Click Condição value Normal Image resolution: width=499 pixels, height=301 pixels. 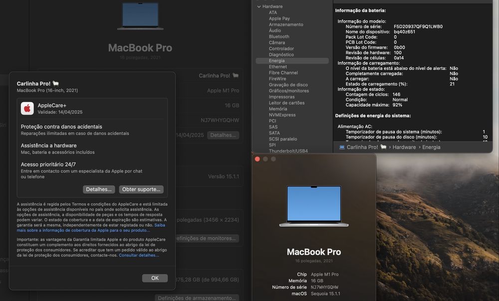(400, 100)
